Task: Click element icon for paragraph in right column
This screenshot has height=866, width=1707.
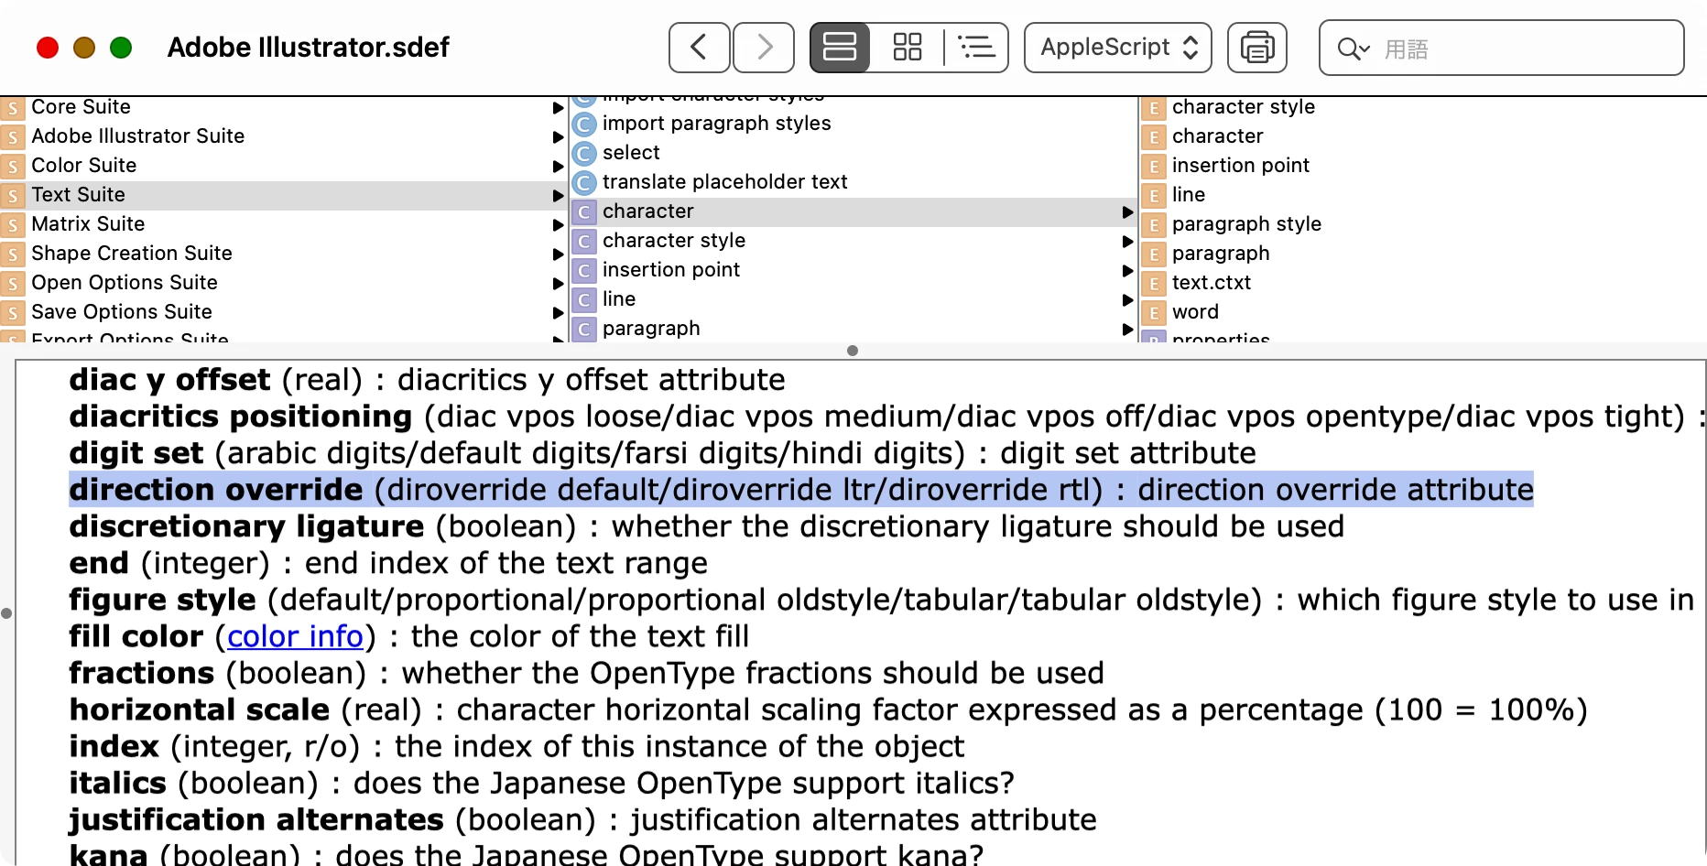Action: tap(1154, 254)
